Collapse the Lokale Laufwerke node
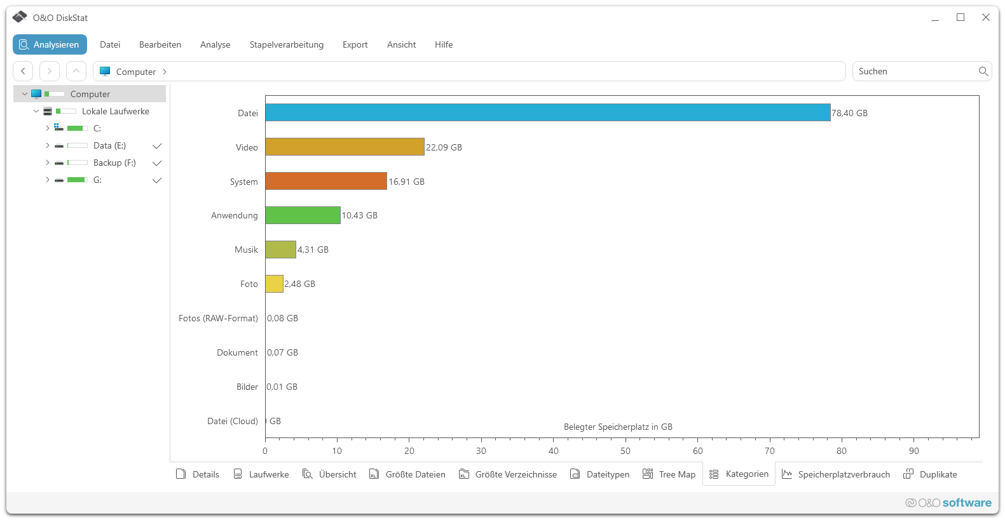The width and height of the screenshot is (1005, 520). pyautogui.click(x=36, y=111)
